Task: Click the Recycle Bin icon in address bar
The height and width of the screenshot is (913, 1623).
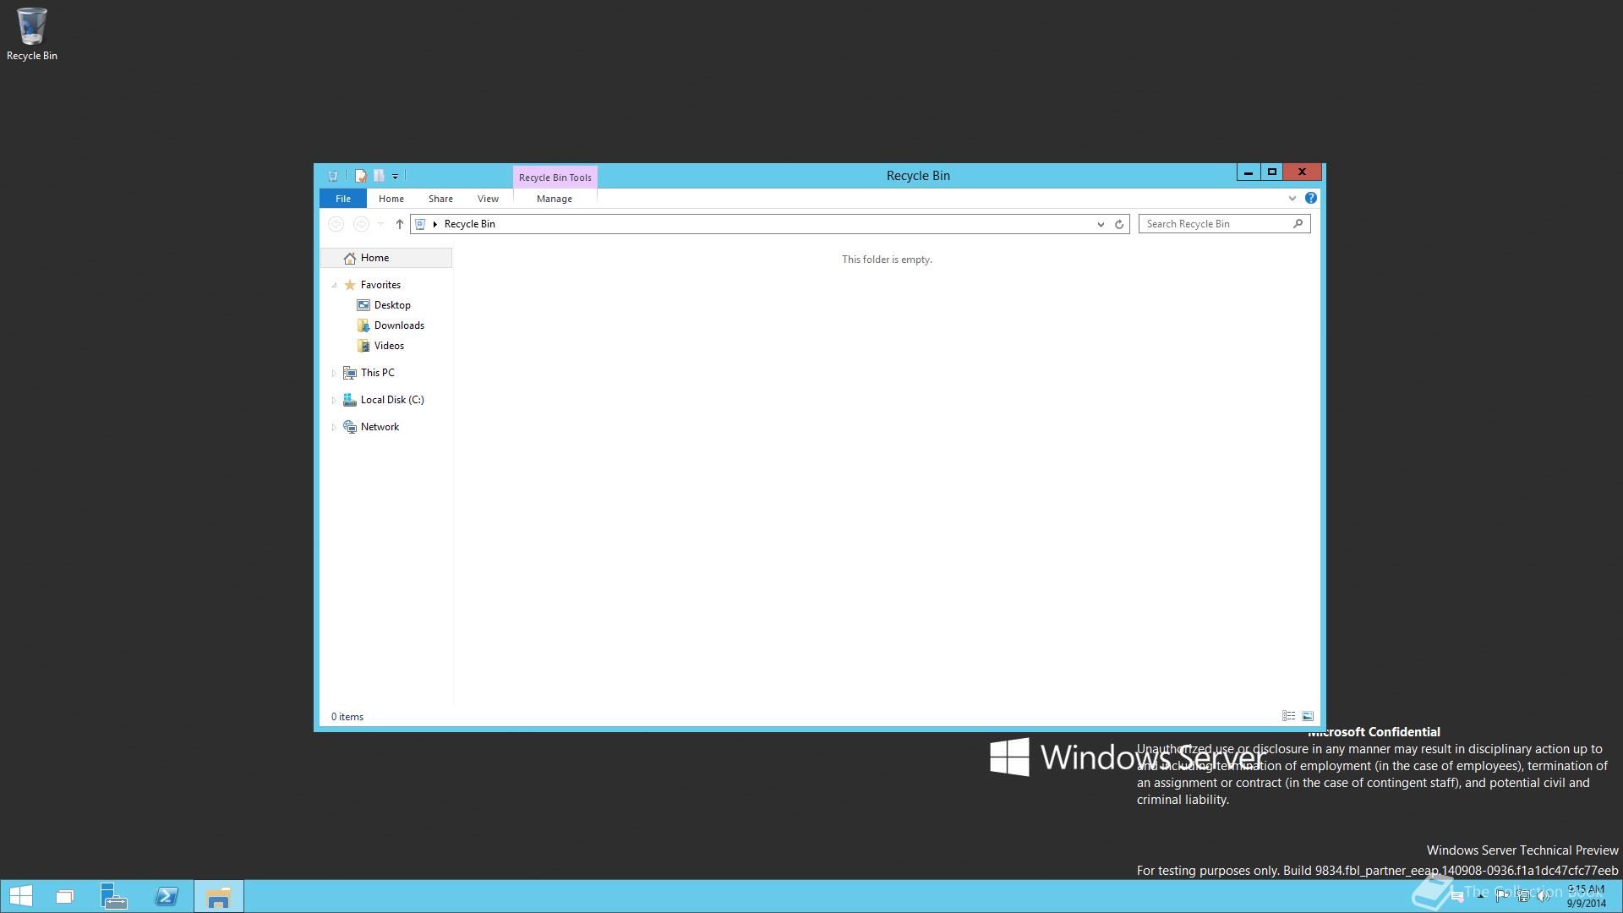Action: (x=420, y=224)
